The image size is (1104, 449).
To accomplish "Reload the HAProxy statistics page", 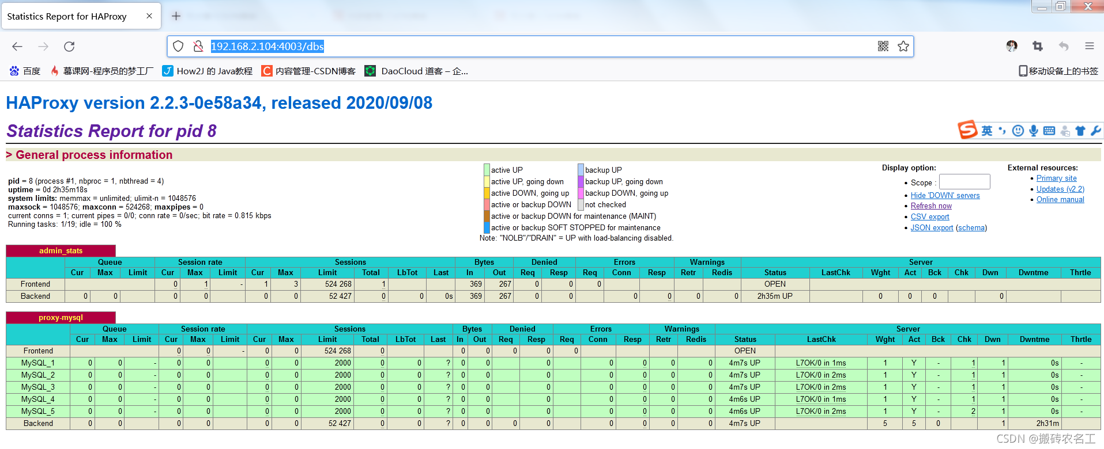I will click(x=69, y=47).
